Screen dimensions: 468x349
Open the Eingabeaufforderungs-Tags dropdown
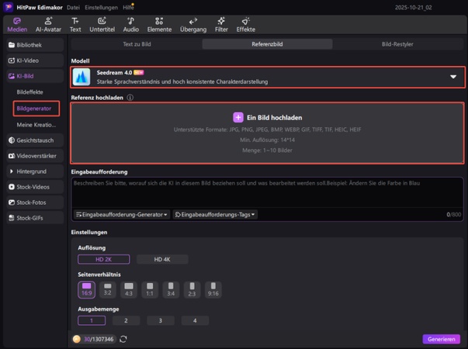[x=214, y=214]
